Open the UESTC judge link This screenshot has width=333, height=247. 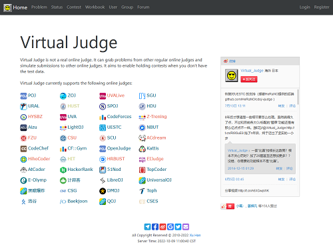114,128
